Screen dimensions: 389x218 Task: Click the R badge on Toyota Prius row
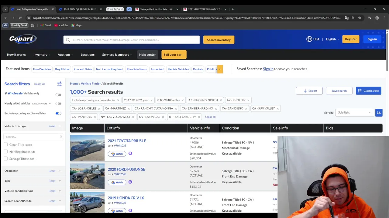130,154
